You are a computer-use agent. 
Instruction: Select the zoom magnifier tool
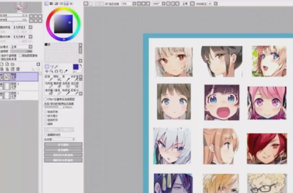click(x=52, y=71)
